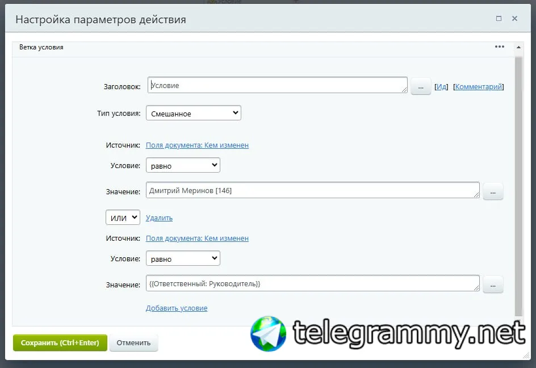Open the three-dots menu of Ветка условия panel
Screen dimensions: 536x368
[500, 47]
